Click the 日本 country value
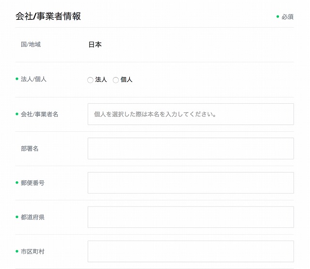Screen dimensions: 310x269 click(95, 45)
